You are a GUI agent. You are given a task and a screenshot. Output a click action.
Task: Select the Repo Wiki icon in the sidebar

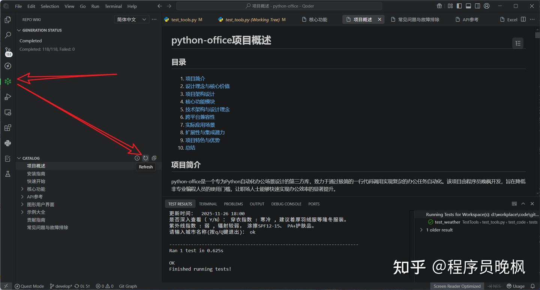coord(7,81)
